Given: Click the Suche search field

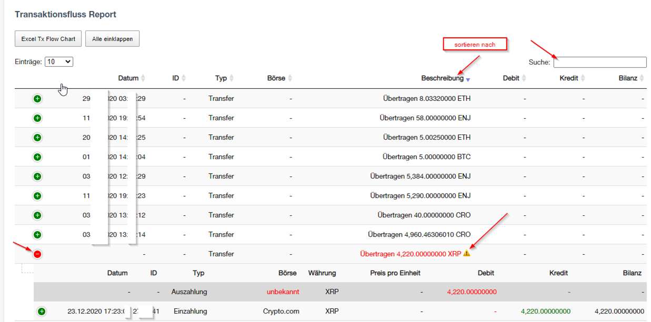Looking at the screenshot, I should pos(600,62).
